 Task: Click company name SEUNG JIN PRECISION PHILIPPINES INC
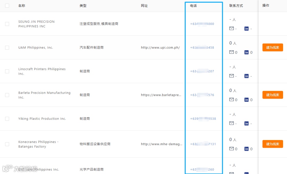tap(36, 24)
